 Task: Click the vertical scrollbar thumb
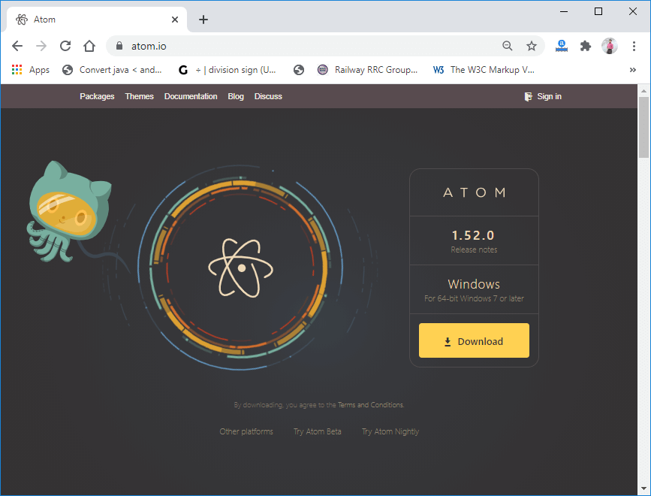[x=644, y=128]
